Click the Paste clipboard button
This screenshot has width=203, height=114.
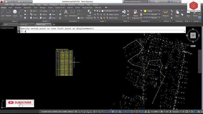tap(177, 13)
